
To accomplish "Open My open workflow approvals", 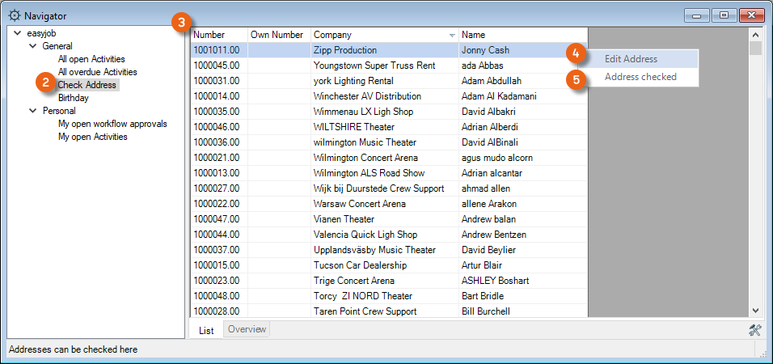I will 112,124.
